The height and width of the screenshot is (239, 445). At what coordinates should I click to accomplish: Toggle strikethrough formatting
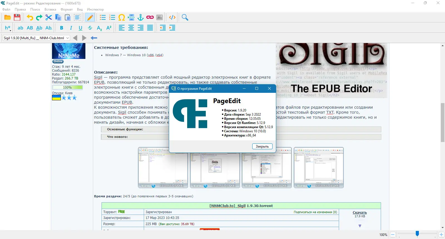click(x=90, y=28)
